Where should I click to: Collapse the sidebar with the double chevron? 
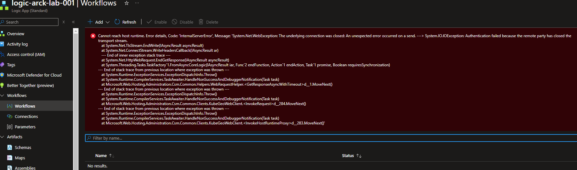pos(73,22)
